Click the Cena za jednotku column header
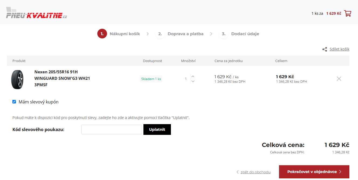Image resolution: width=358 pixels, height=180 pixels. click(x=229, y=61)
